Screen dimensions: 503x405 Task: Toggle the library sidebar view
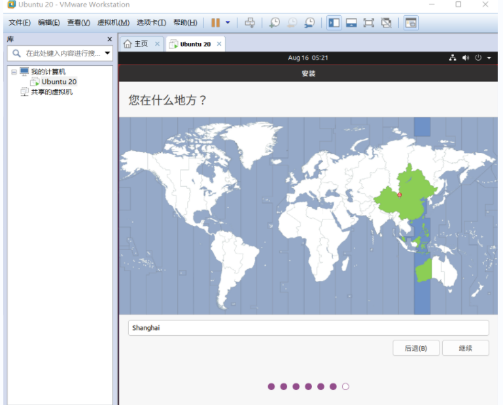click(x=334, y=23)
